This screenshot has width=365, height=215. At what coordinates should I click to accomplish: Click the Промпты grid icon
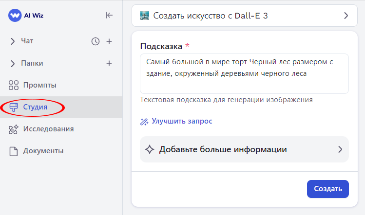pos(14,85)
